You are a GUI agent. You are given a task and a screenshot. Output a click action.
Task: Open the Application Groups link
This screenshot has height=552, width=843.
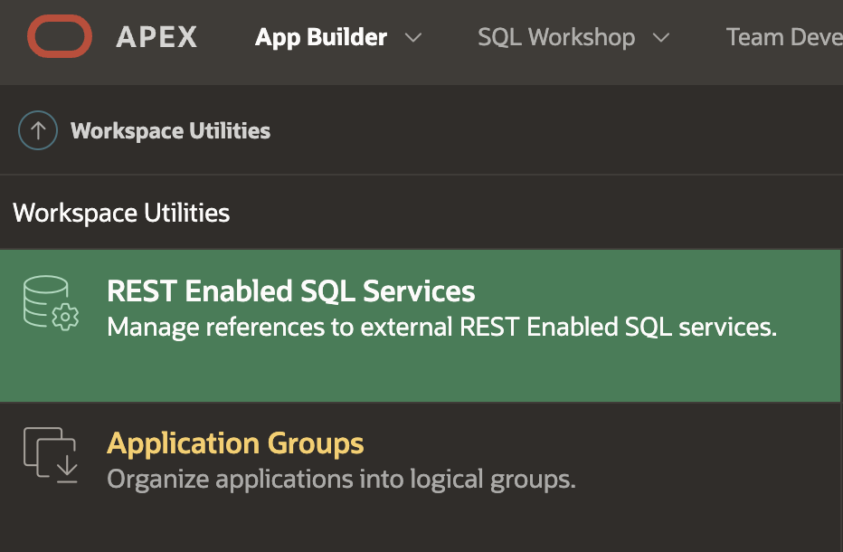coord(235,443)
